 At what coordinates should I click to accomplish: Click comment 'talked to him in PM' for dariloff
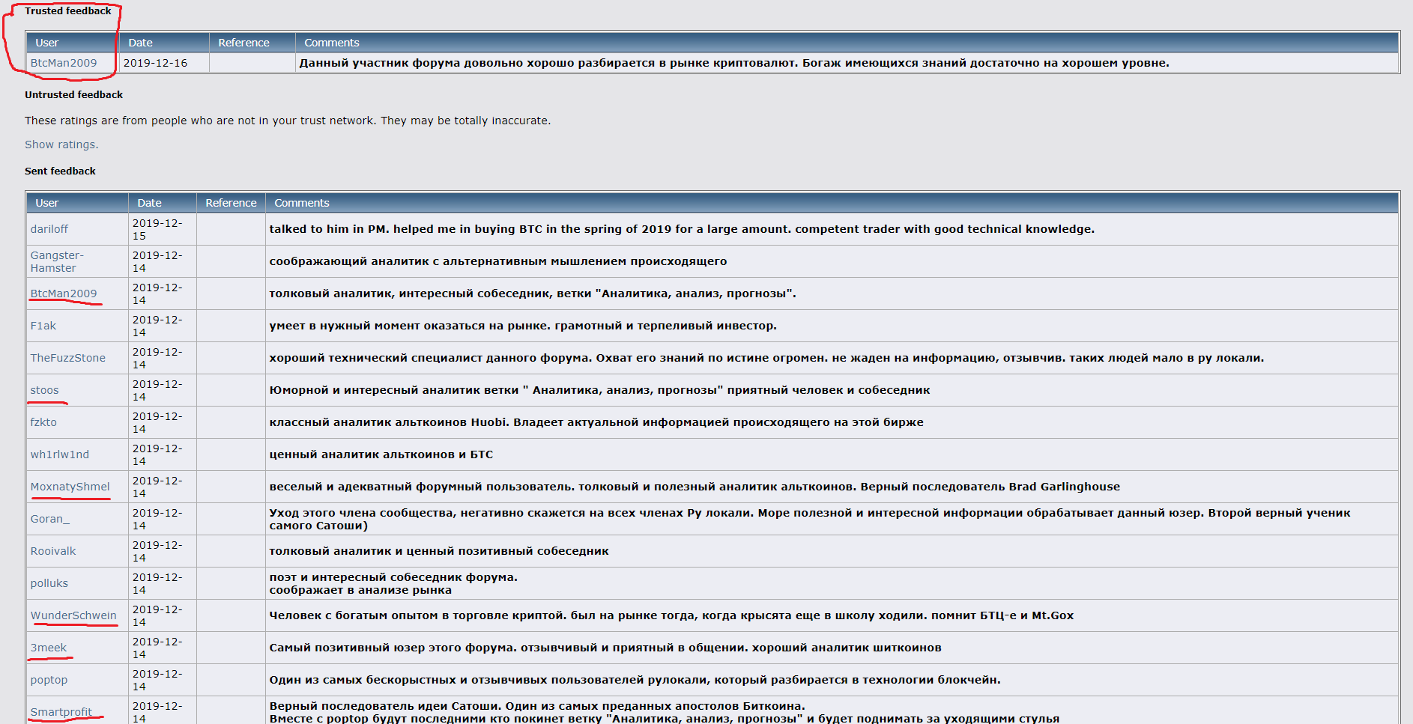point(682,229)
